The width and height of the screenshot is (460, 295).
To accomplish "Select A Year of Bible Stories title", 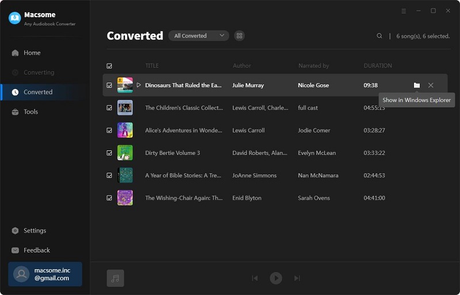I will 183,176.
